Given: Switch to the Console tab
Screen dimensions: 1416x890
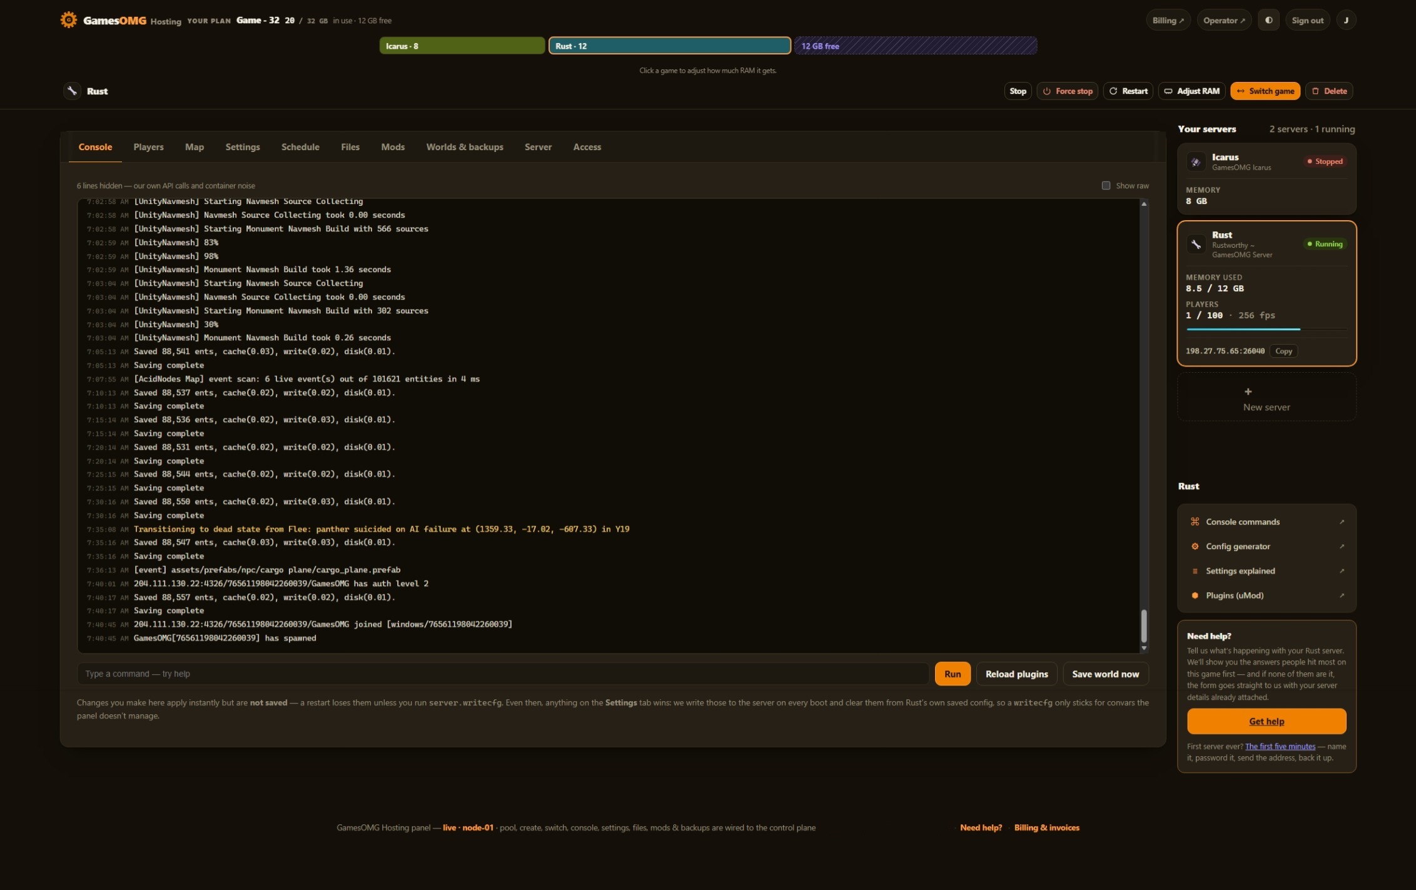Looking at the screenshot, I should click(x=95, y=147).
